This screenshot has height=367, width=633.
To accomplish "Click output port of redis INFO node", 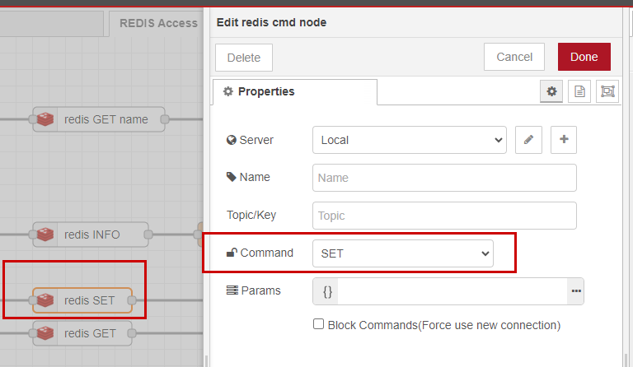I will click(x=148, y=235).
